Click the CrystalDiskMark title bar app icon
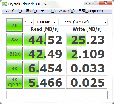 click(4, 4)
